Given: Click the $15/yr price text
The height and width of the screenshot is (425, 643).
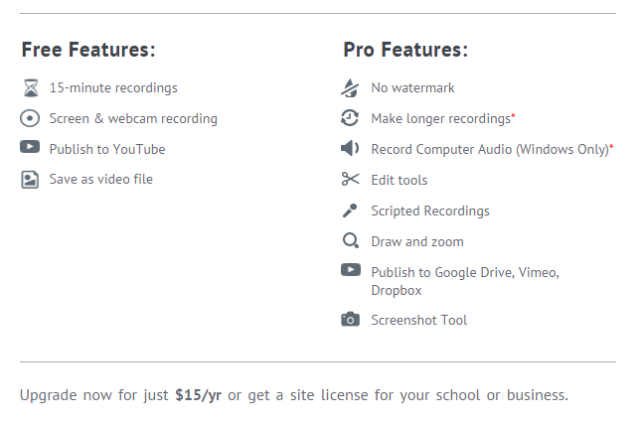Looking at the screenshot, I should coord(198,395).
